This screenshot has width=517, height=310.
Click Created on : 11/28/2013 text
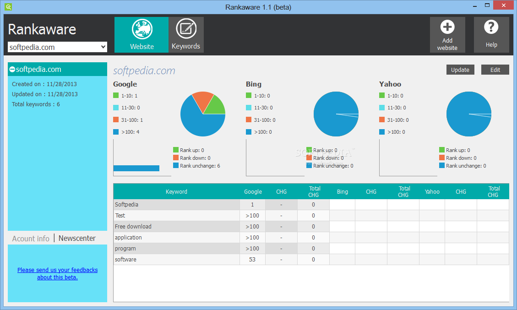[x=44, y=84]
